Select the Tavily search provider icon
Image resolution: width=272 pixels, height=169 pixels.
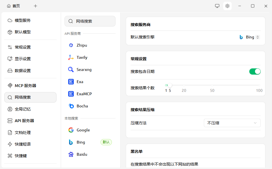(71, 57)
